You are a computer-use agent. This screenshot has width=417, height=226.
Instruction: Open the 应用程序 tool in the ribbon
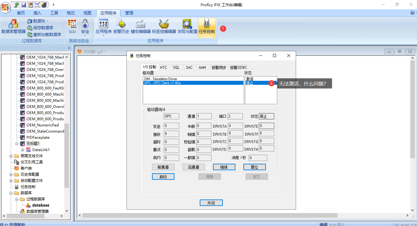104,26
